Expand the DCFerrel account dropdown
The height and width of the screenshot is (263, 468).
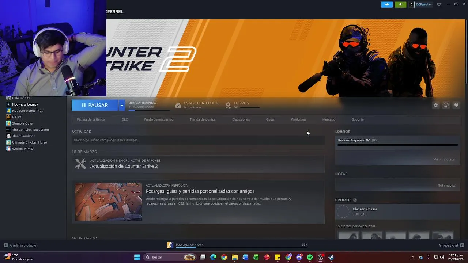[x=423, y=5]
